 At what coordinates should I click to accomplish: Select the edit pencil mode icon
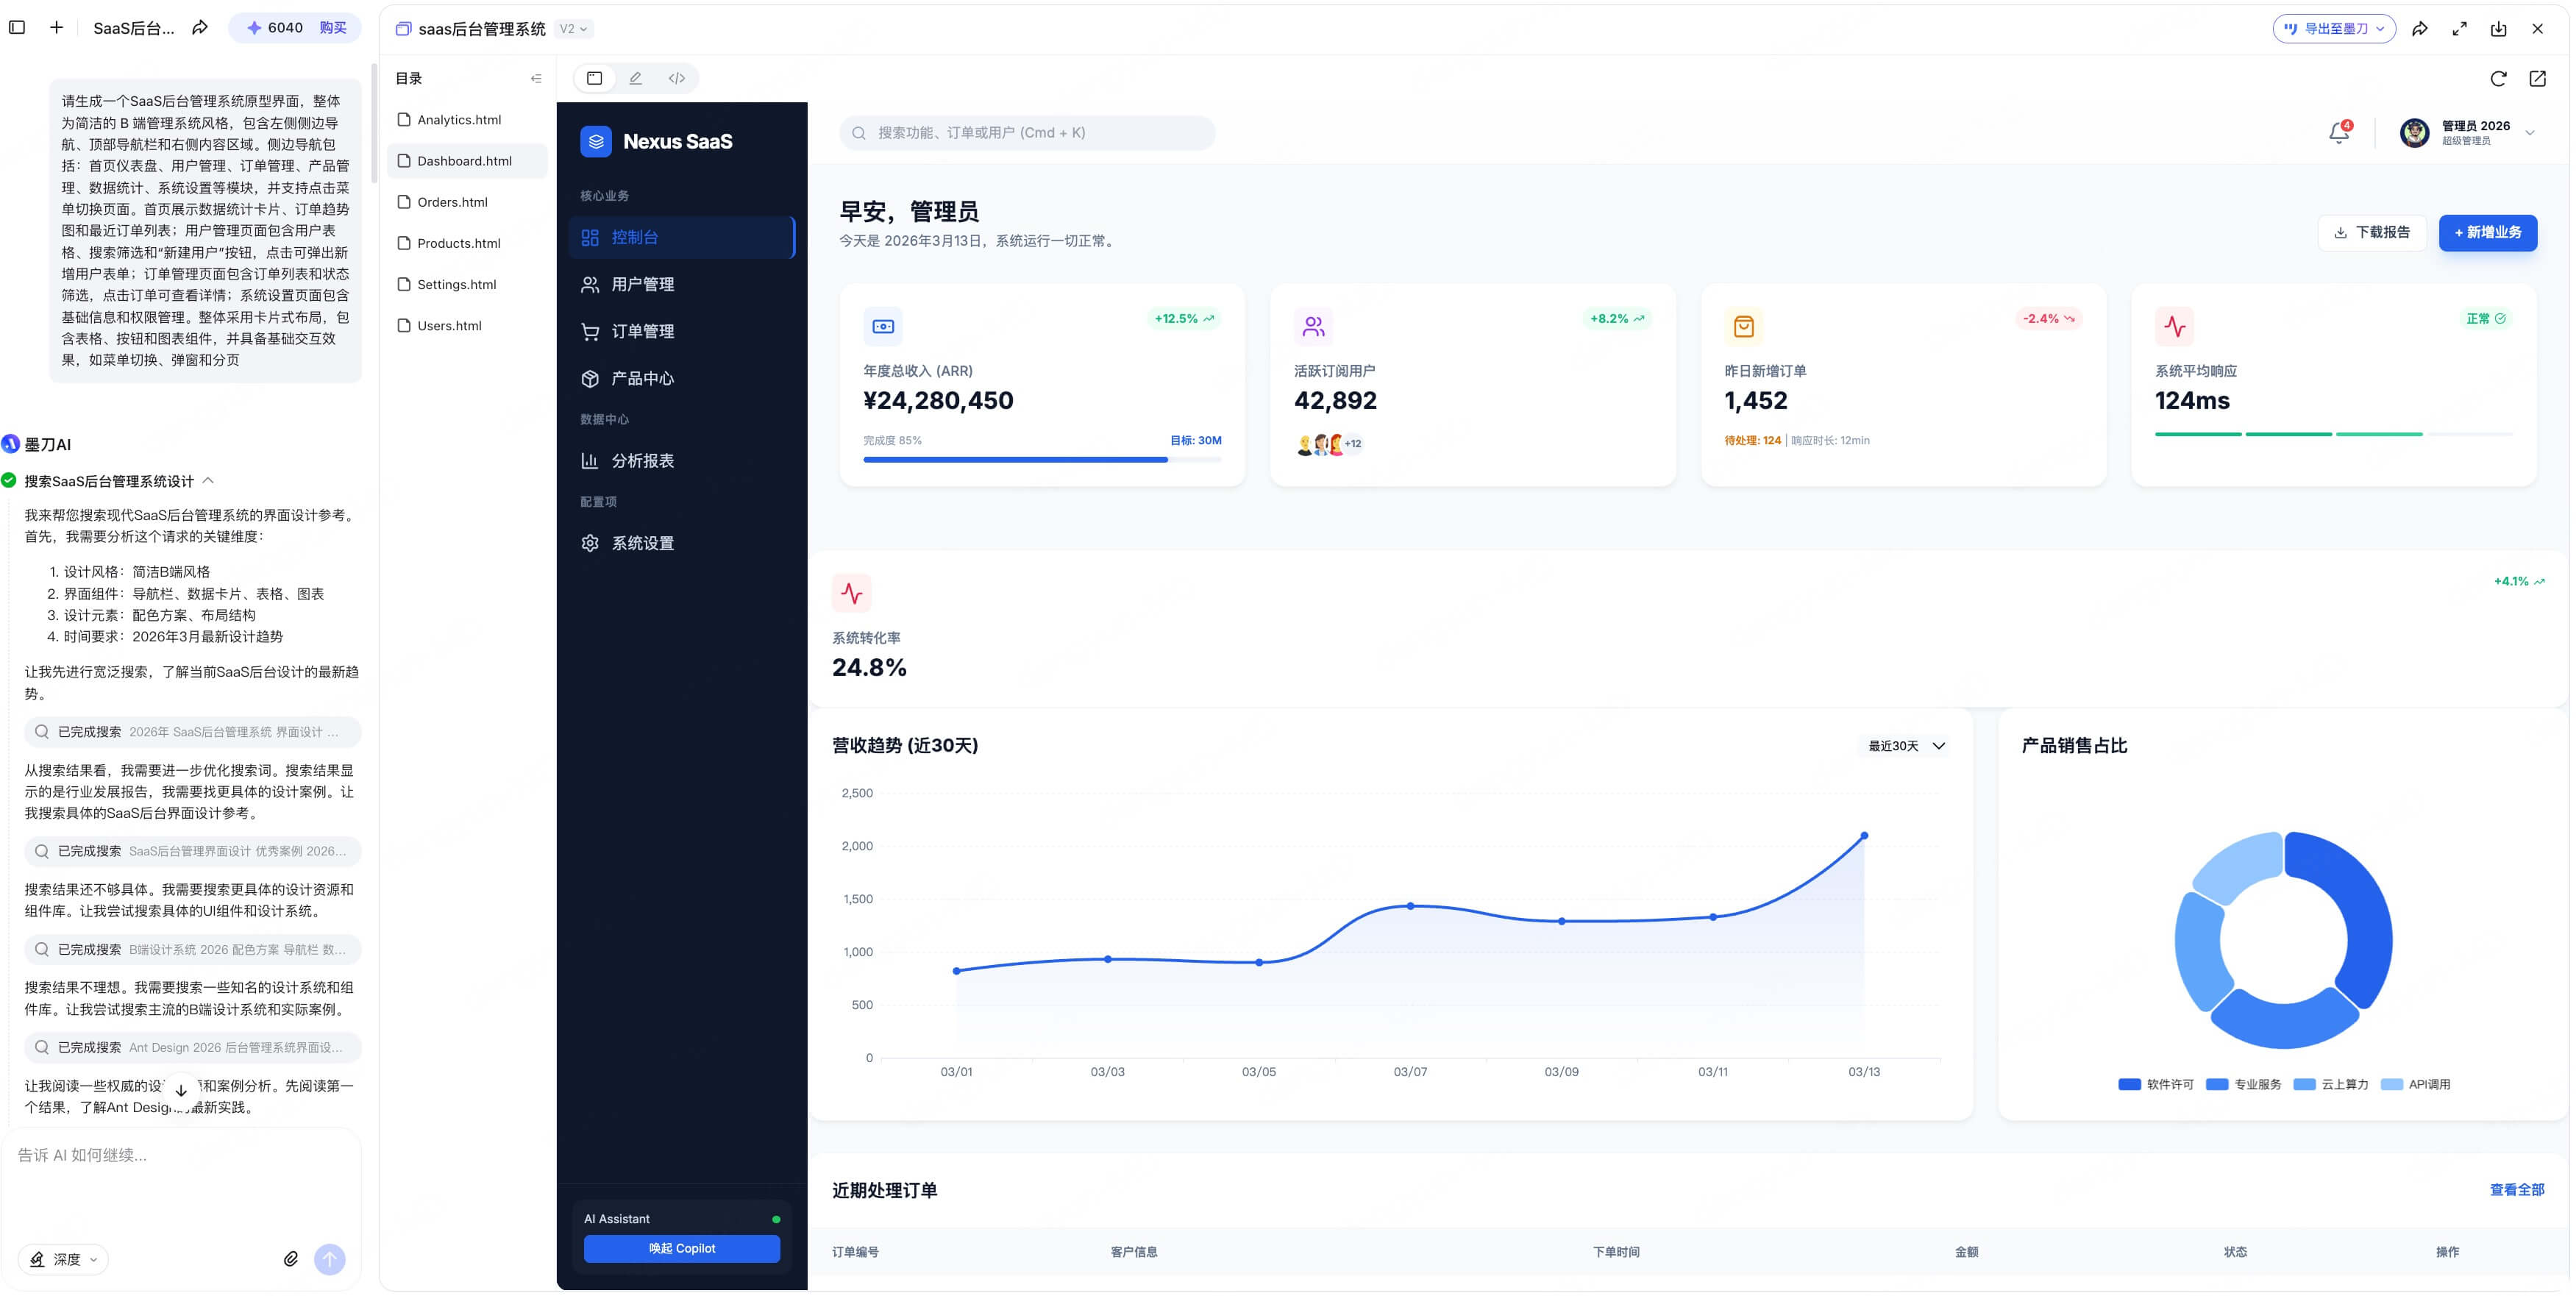click(x=635, y=78)
